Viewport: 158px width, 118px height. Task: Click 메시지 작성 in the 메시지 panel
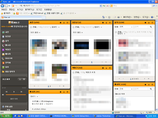coord(120,94)
